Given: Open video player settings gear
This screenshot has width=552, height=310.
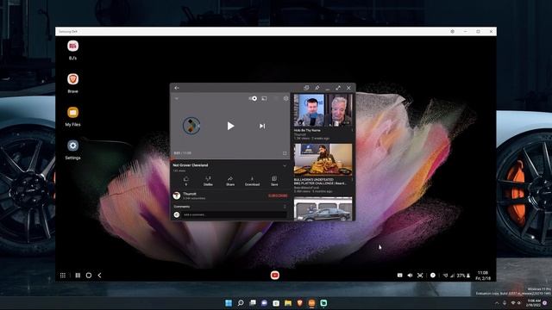Looking at the screenshot, I should pyautogui.click(x=285, y=98).
